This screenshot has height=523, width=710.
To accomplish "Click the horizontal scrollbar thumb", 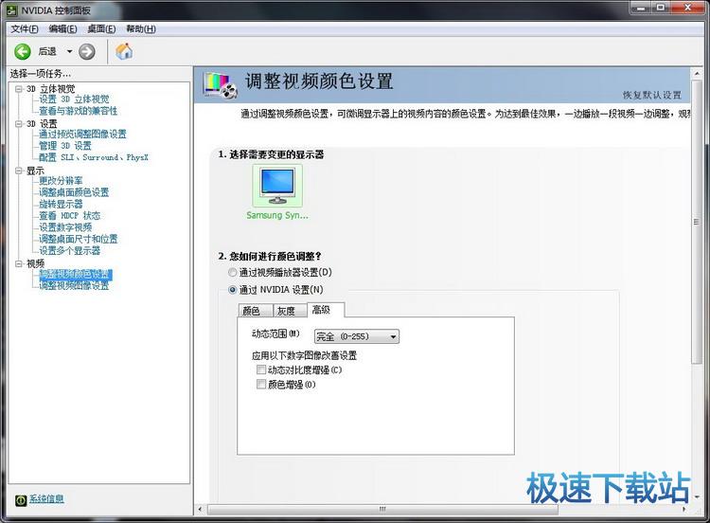I will [x=382, y=510].
